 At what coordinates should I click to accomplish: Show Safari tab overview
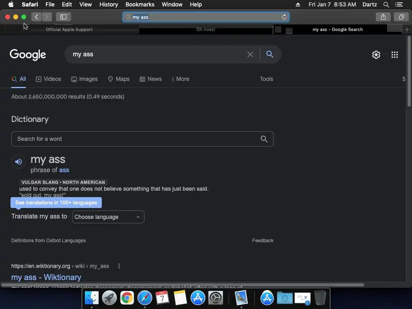401,17
